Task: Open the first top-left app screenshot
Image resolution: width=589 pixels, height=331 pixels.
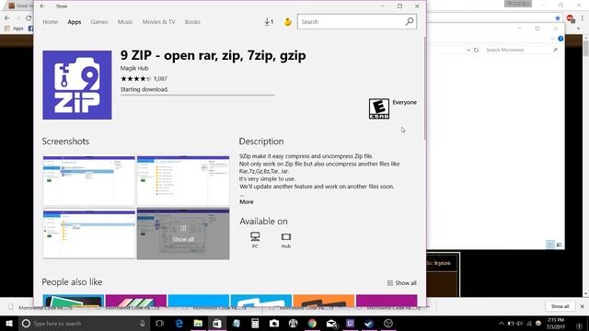Action: [88, 180]
